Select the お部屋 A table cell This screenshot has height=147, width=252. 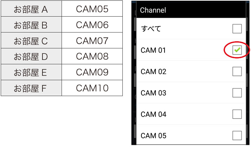31,9
